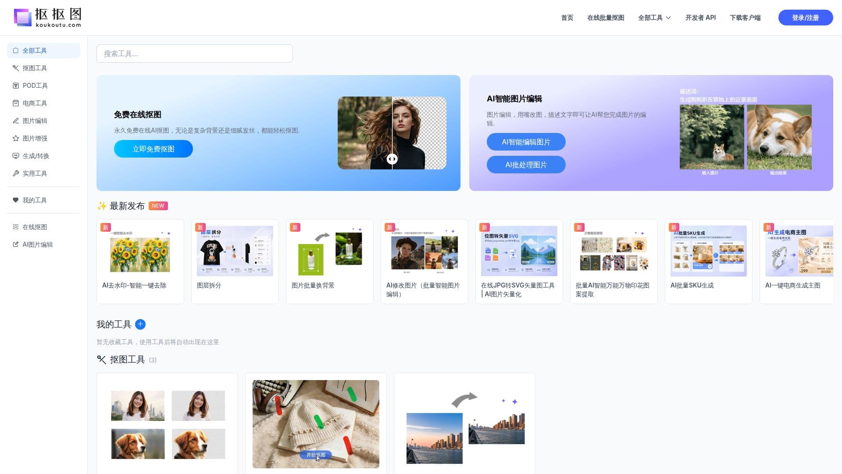Focus the 搜索工具 search field
The height and width of the screenshot is (474, 842).
click(195, 54)
